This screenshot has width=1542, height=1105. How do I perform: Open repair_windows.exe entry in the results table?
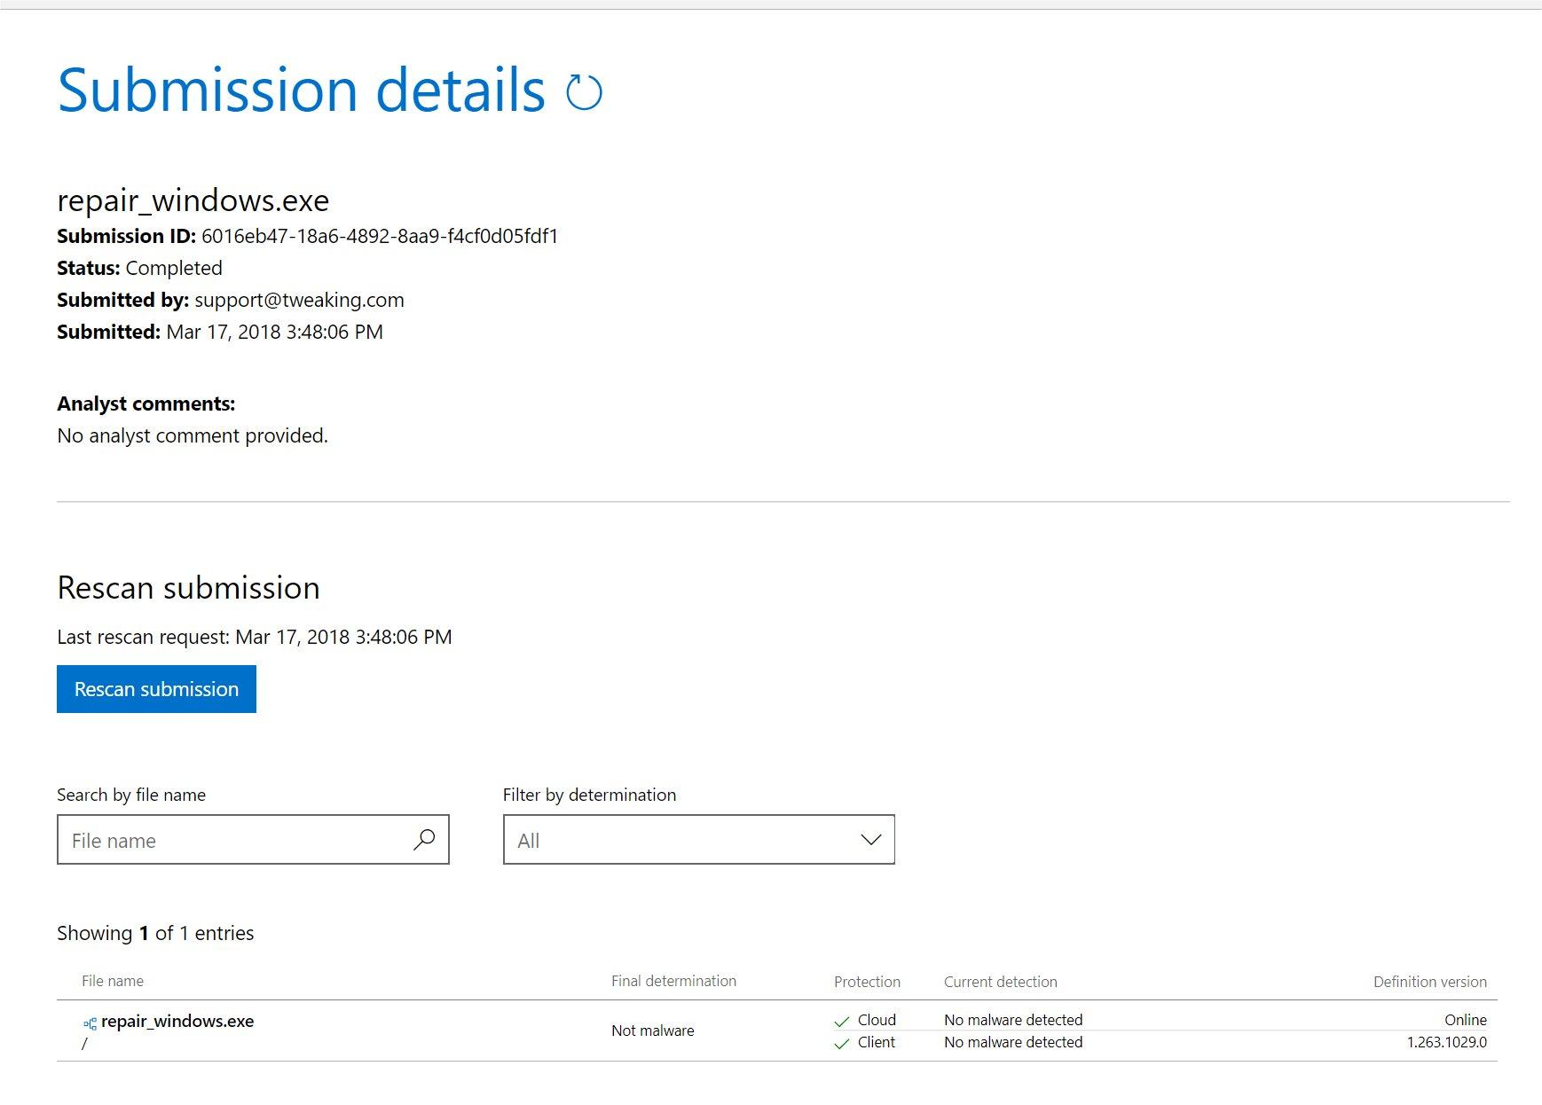pyautogui.click(x=177, y=1021)
